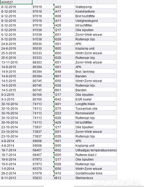
Task: Click green error indicator on cell 3403
Action: point(54,5)
